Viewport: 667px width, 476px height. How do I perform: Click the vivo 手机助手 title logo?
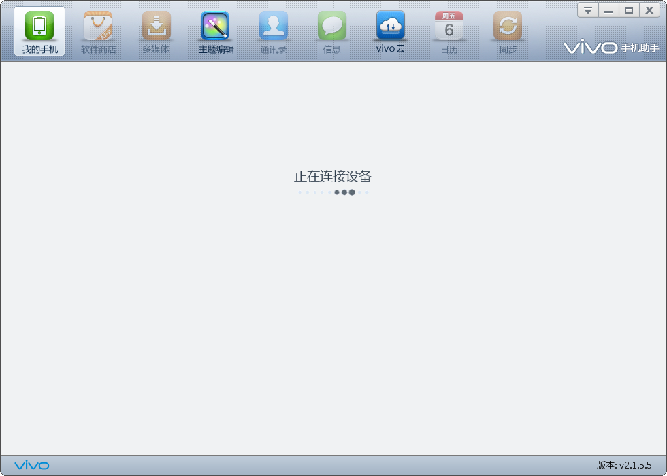coord(611,47)
